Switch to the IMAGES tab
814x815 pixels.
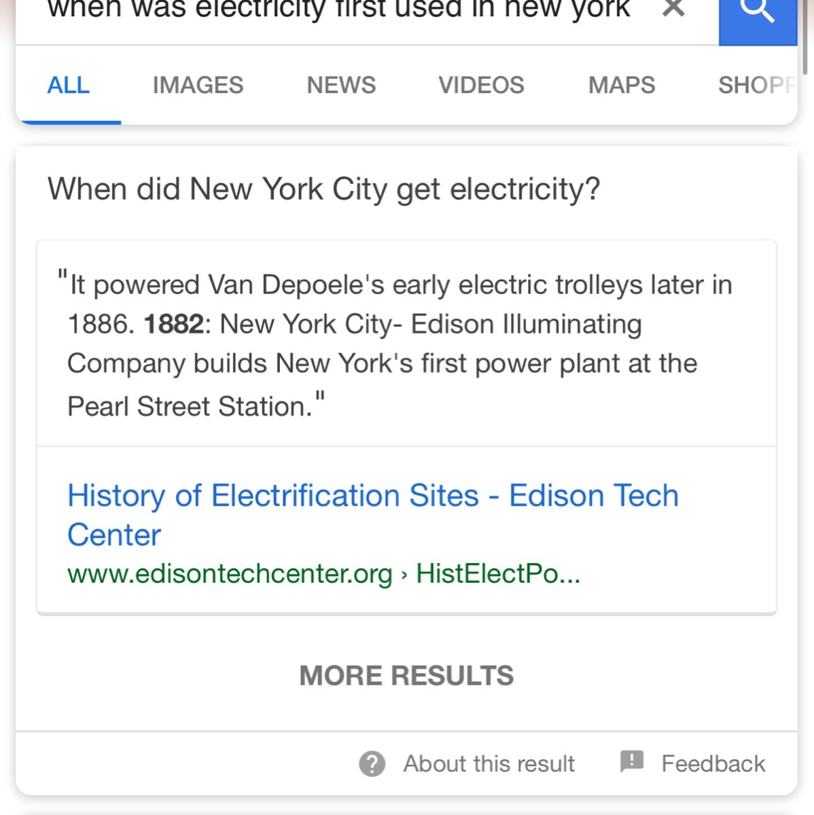pyautogui.click(x=198, y=86)
